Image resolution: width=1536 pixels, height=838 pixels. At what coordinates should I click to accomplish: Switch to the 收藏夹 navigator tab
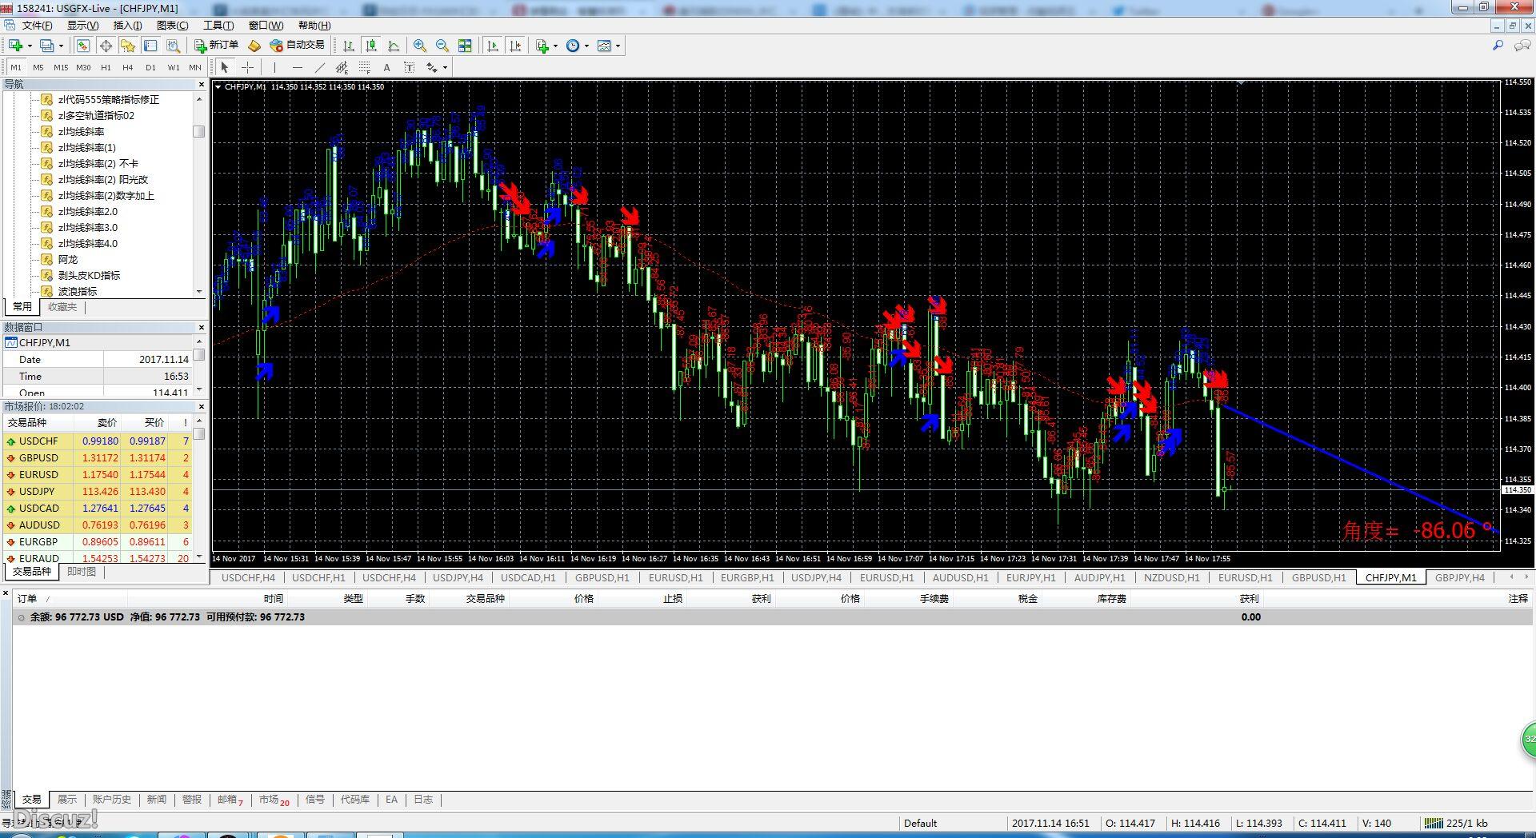tap(62, 307)
